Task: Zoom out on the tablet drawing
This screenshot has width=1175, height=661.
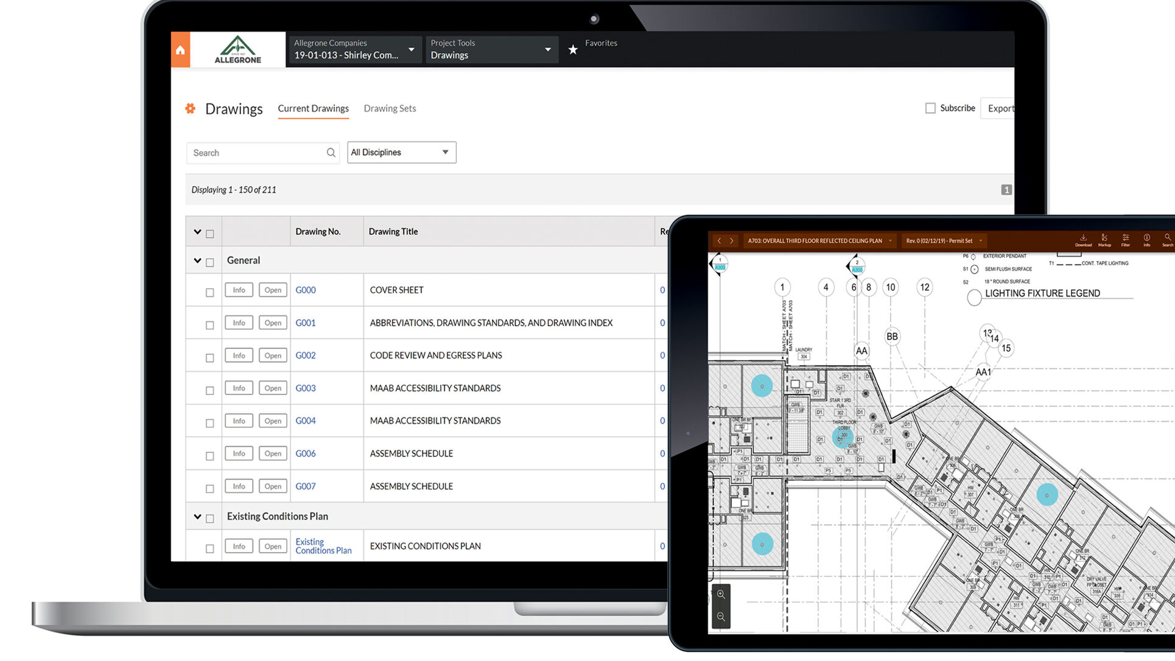Action: pyautogui.click(x=721, y=617)
